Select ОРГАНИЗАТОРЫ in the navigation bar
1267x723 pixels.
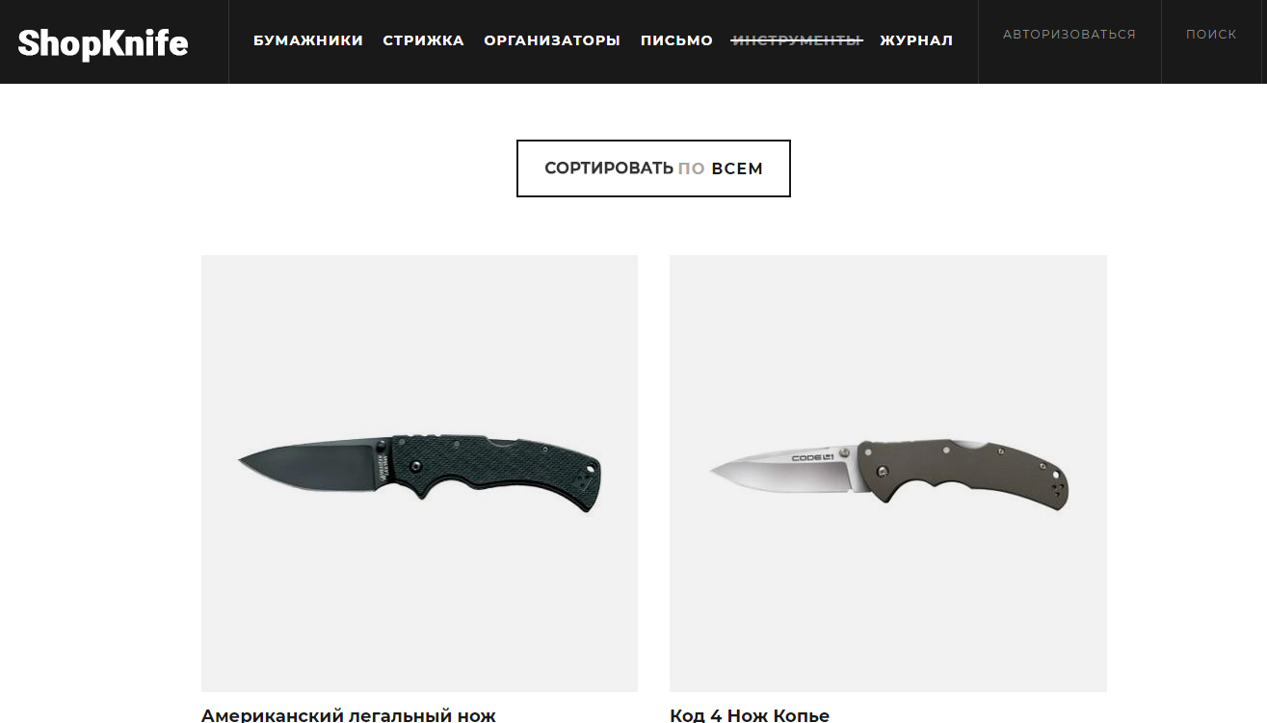pyautogui.click(x=552, y=40)
